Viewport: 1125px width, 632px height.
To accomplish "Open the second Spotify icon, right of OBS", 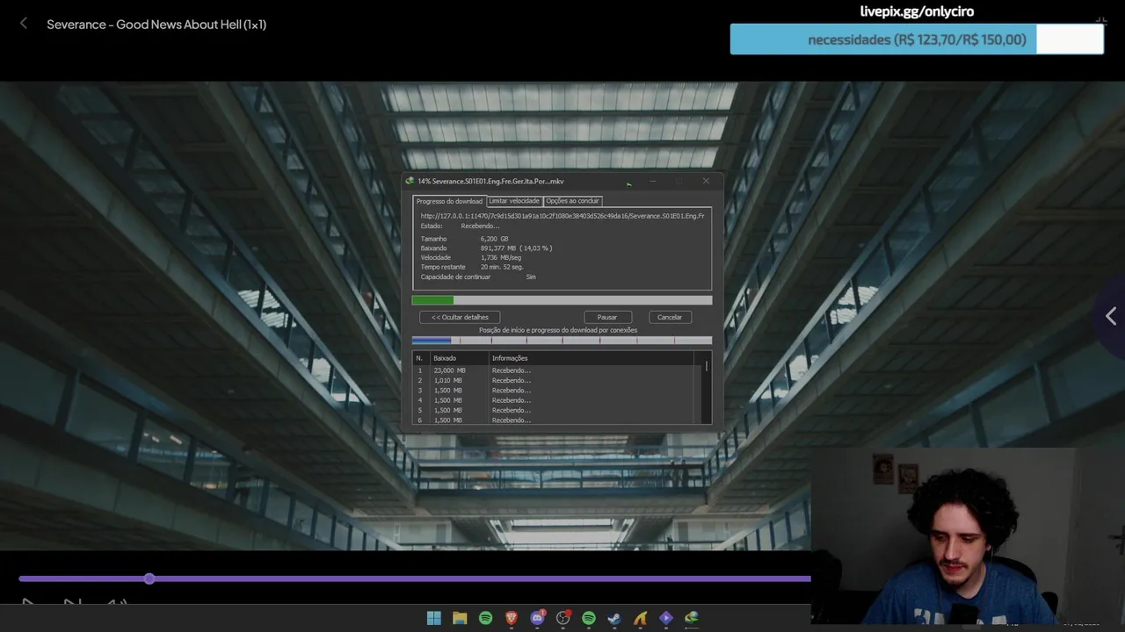I will tap(589, 618).
